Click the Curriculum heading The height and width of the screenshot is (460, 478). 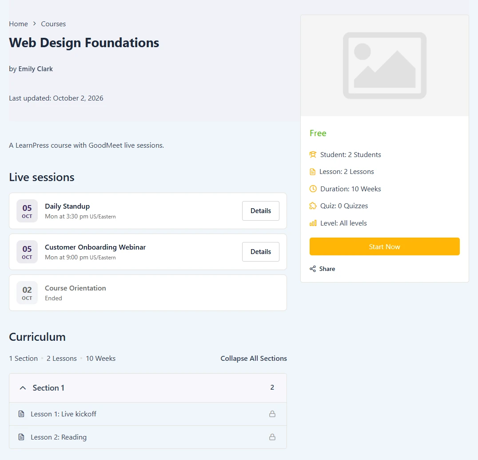coord(37,337)
